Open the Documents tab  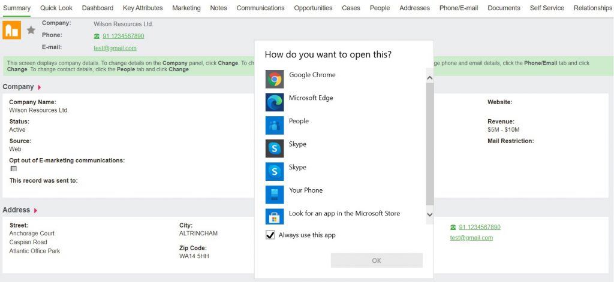pos(504,8)
